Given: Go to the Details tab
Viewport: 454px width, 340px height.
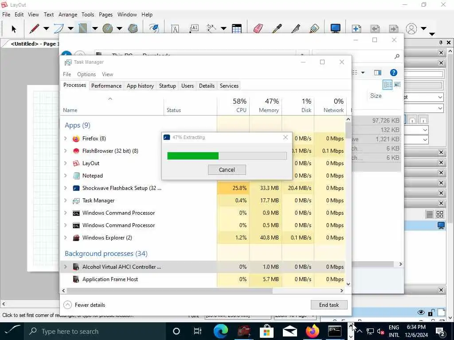Looking at the screenshot, I should click(x=207, y=86).
